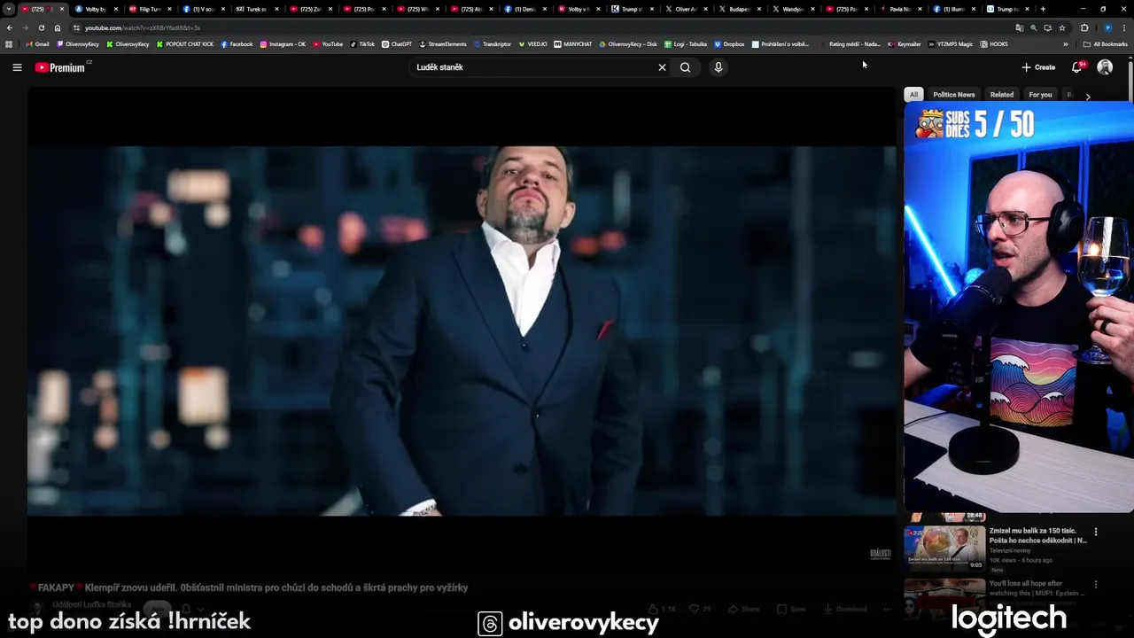Click the video player frame to pause
Image resolution: width=1134 pixels, height=638 pixels.
[x=462, y=330]
